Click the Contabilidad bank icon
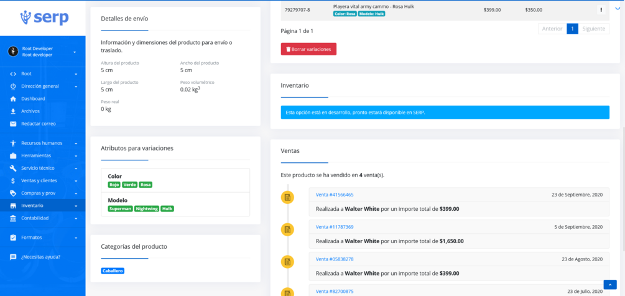Screen dimensions: 625x296 click(13, 218)
